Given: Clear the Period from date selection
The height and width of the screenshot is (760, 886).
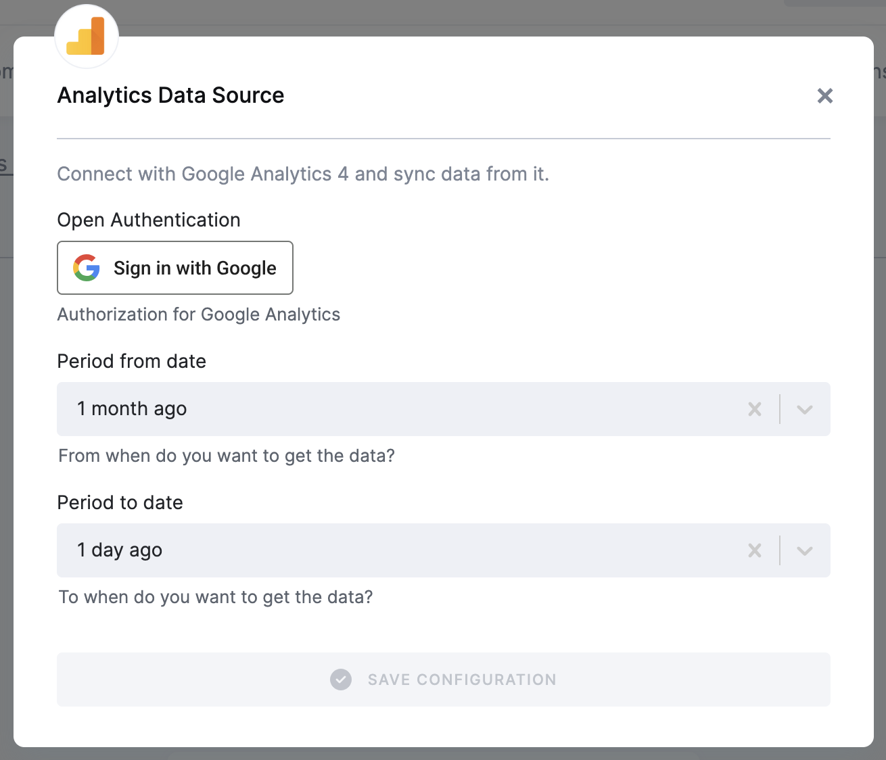Looking at the screenshot, I should [755, 409].
